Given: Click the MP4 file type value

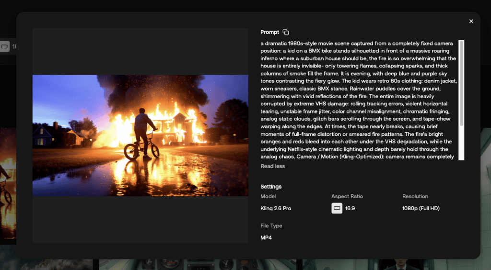Looking at the screenshot, I should (266, 237).
